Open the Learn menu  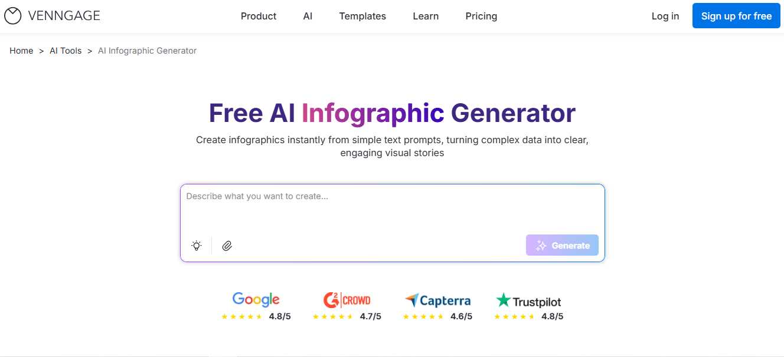click(426, 16)
